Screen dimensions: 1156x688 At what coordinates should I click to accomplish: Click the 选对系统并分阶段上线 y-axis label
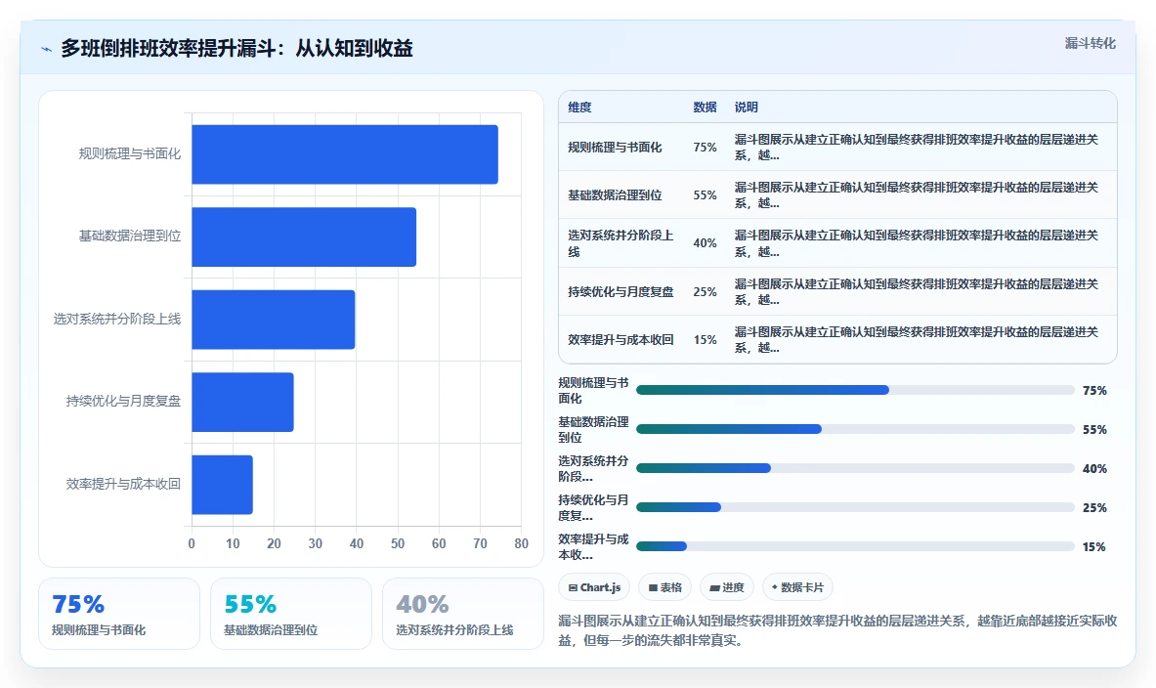tap(116, 320)
